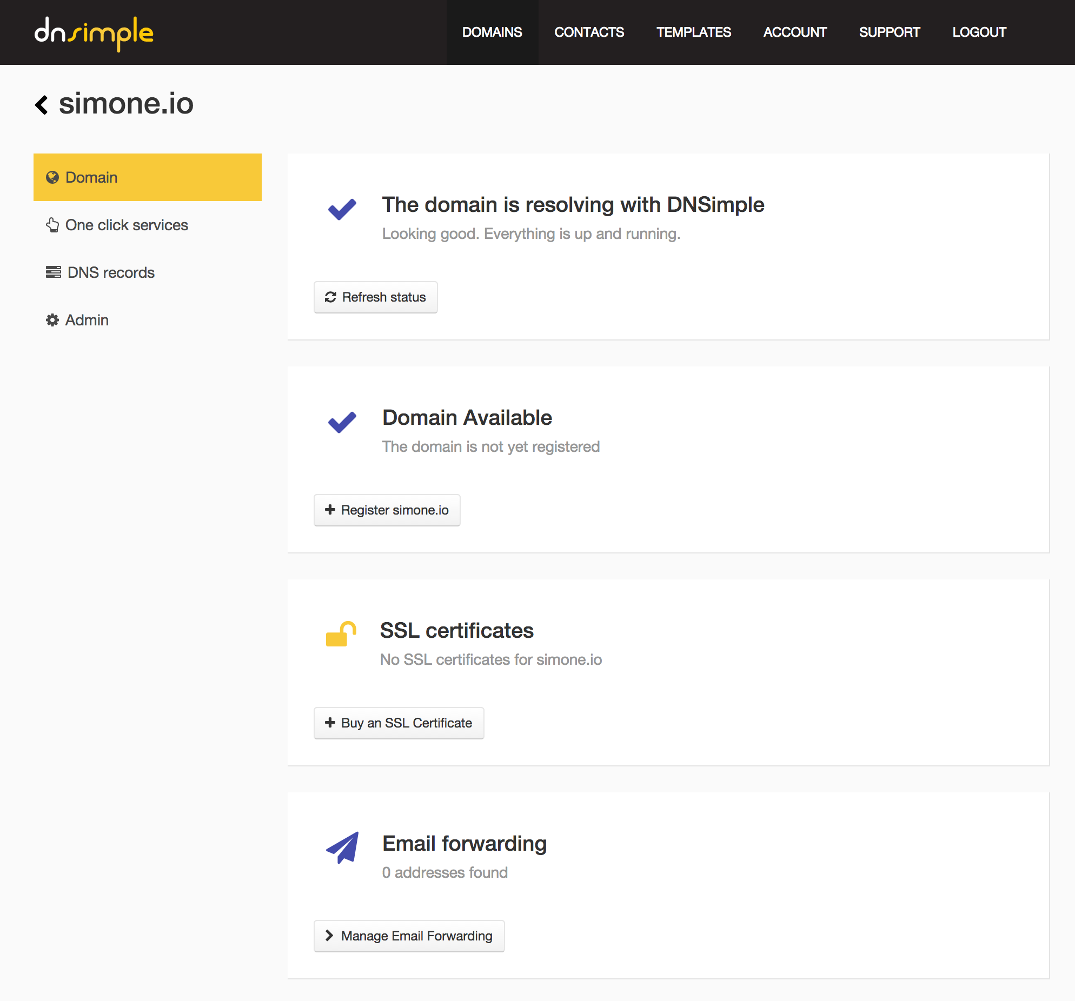The width and height of the screenshot is (1075, 1001).
Task: Open the DOMAINS navigation tab
Action: [x=492, y=32]
